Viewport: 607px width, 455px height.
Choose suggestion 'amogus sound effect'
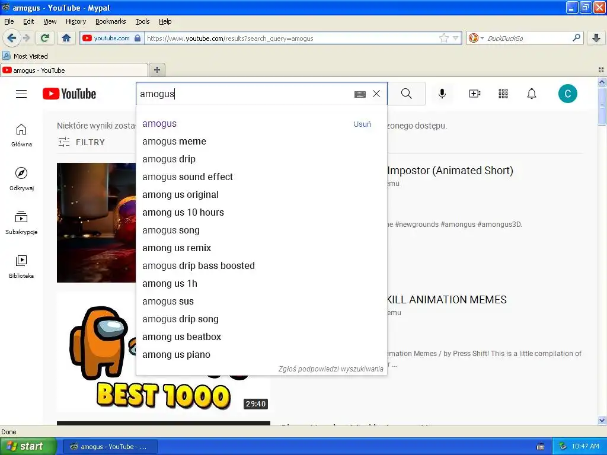261,177
